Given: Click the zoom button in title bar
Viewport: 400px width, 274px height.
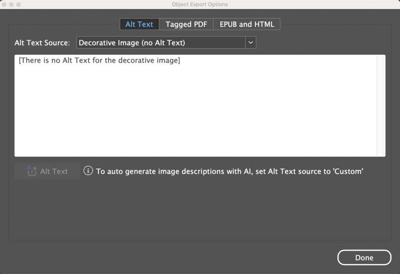Looking at the screenshot, I should pyautogui.click(x=18, y=4).
